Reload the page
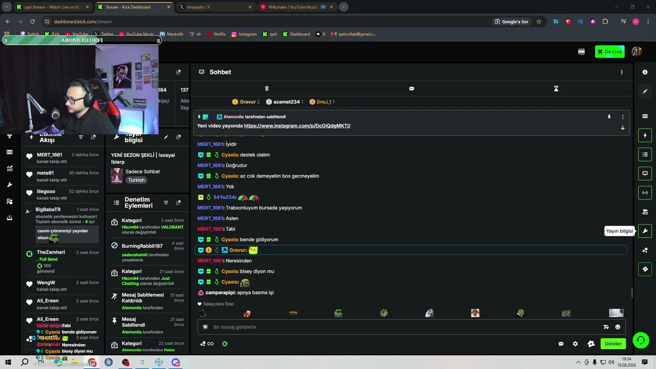656x369 pixels. [32, 22]
